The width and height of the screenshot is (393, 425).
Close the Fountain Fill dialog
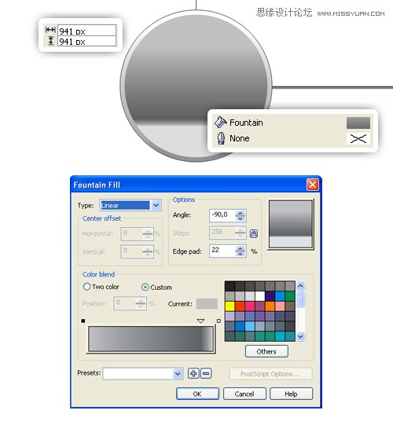click(312, 185)
